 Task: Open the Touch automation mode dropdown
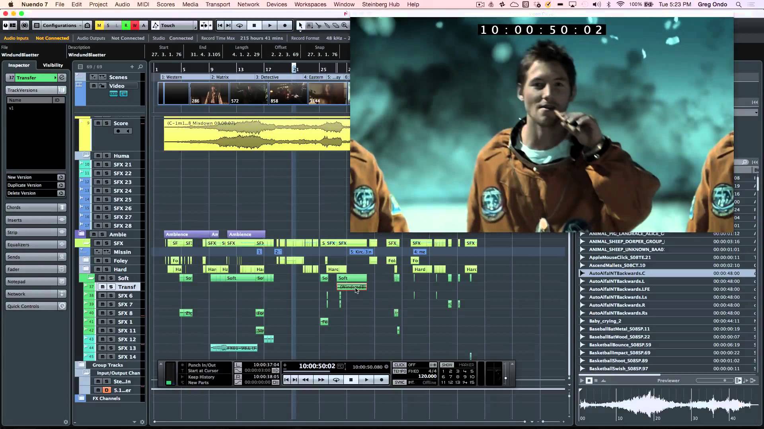pyautogui.click(x=175, y=25)
